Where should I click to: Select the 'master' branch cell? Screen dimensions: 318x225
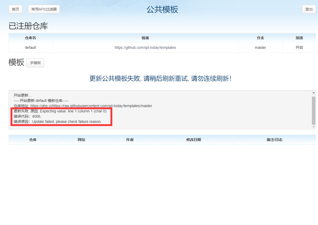[260, 48]
